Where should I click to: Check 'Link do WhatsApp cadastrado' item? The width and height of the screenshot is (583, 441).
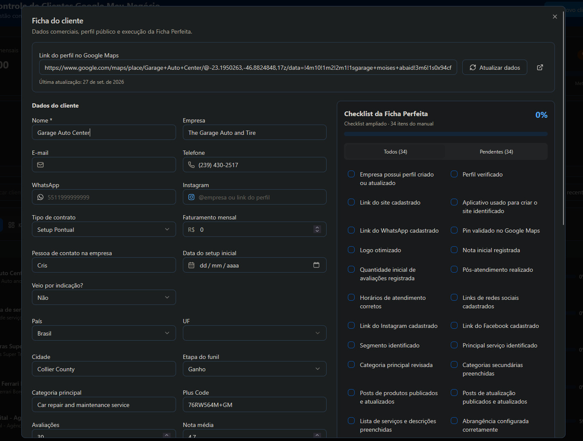click(351, 230)
